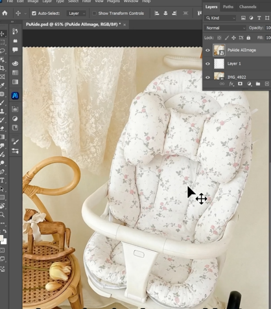Toggle lock all padlock

(248, 38)
